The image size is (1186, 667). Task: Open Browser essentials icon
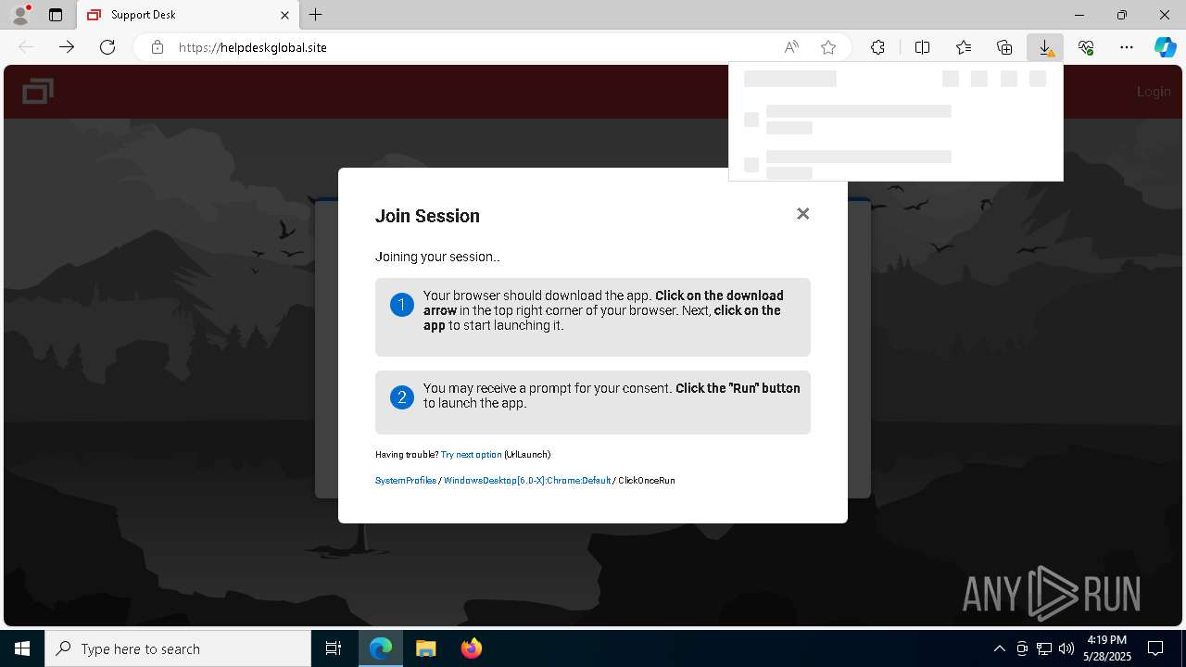(1086, 47)
